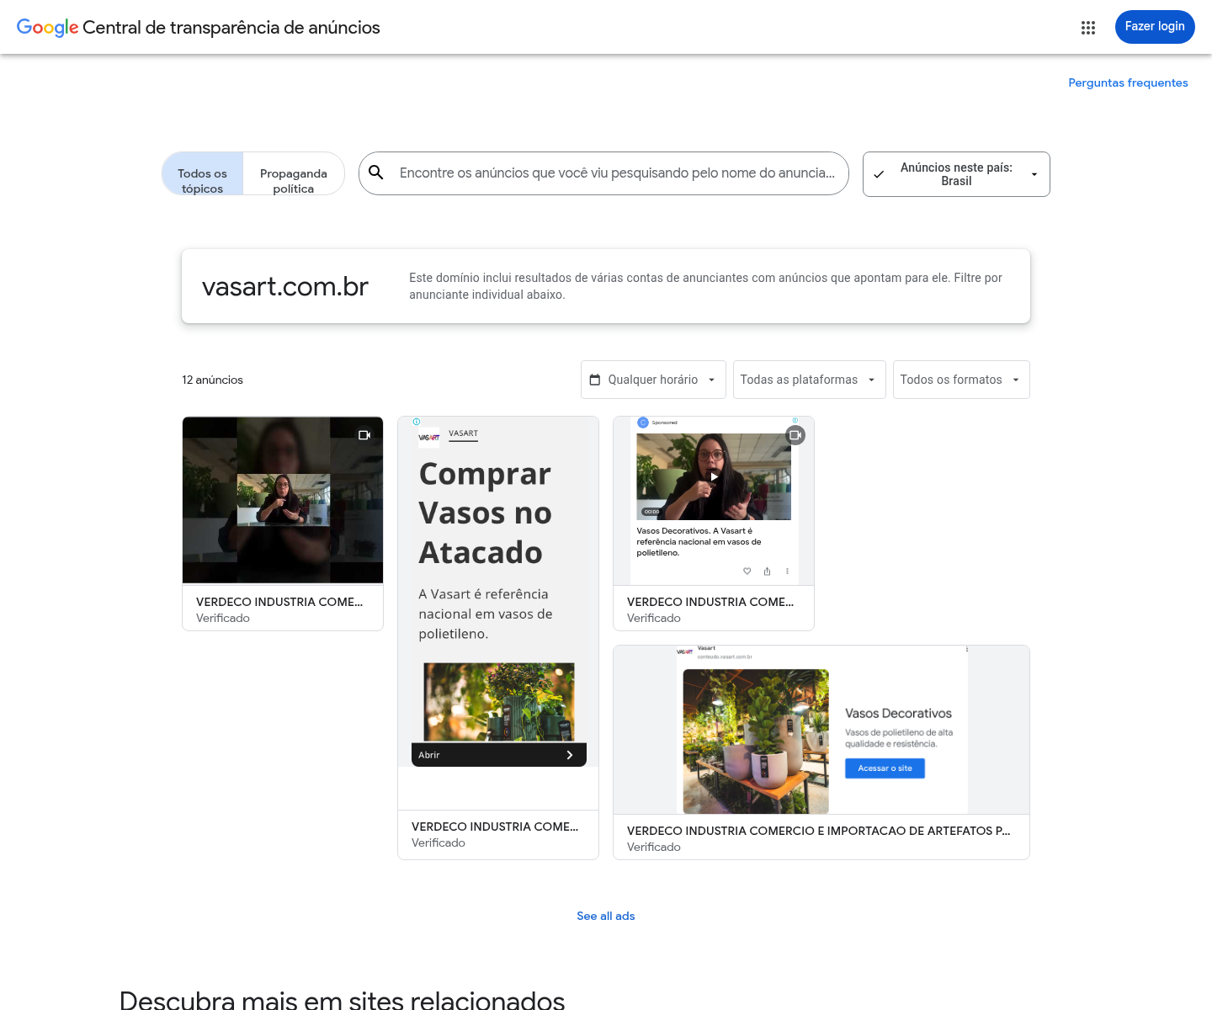Expand the Todos os formatos filter
1212x1010 pixels.
[x=961, y=380]
